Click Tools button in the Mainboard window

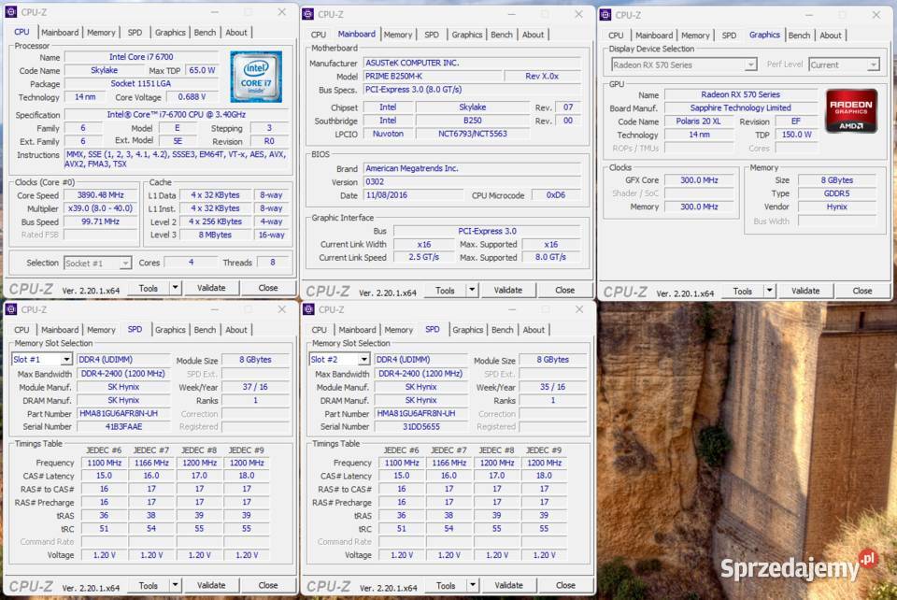click(x=445, y=290)
